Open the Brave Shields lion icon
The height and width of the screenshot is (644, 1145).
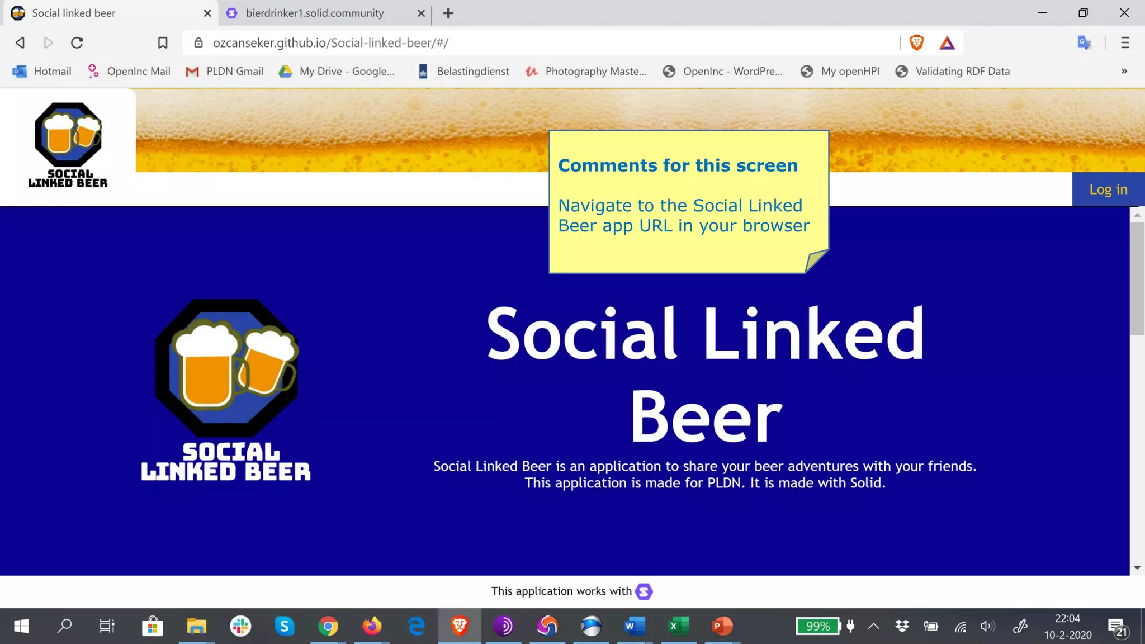[916, 42]
